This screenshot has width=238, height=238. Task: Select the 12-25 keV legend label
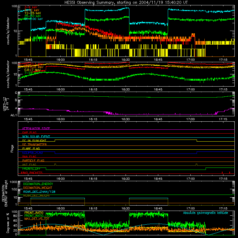tap(32, 13)
